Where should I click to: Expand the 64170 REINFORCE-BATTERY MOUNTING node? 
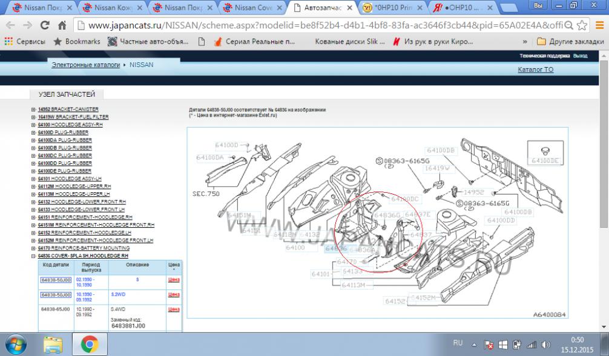coord(33,248)
